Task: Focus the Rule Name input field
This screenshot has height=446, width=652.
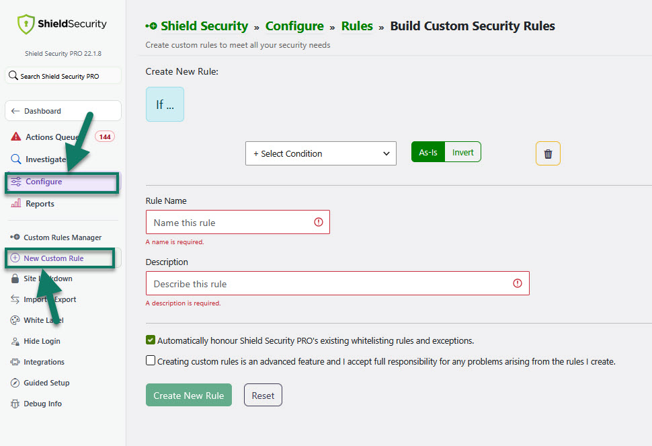Action: tap(238, 222)
